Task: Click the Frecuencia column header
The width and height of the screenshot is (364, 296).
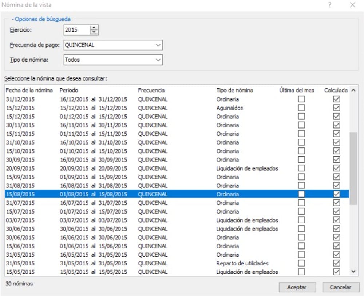Action: tap(151, 90)
